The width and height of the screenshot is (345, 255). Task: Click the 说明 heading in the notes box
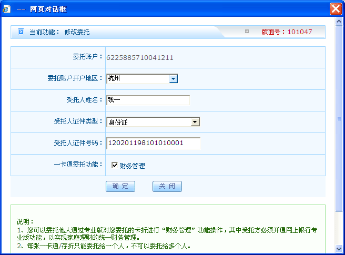coord(25,221)
